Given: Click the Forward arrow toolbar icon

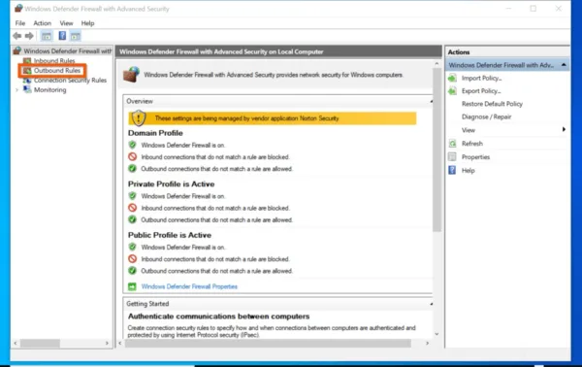Looking at the screenshot, I should coord(29,36).
